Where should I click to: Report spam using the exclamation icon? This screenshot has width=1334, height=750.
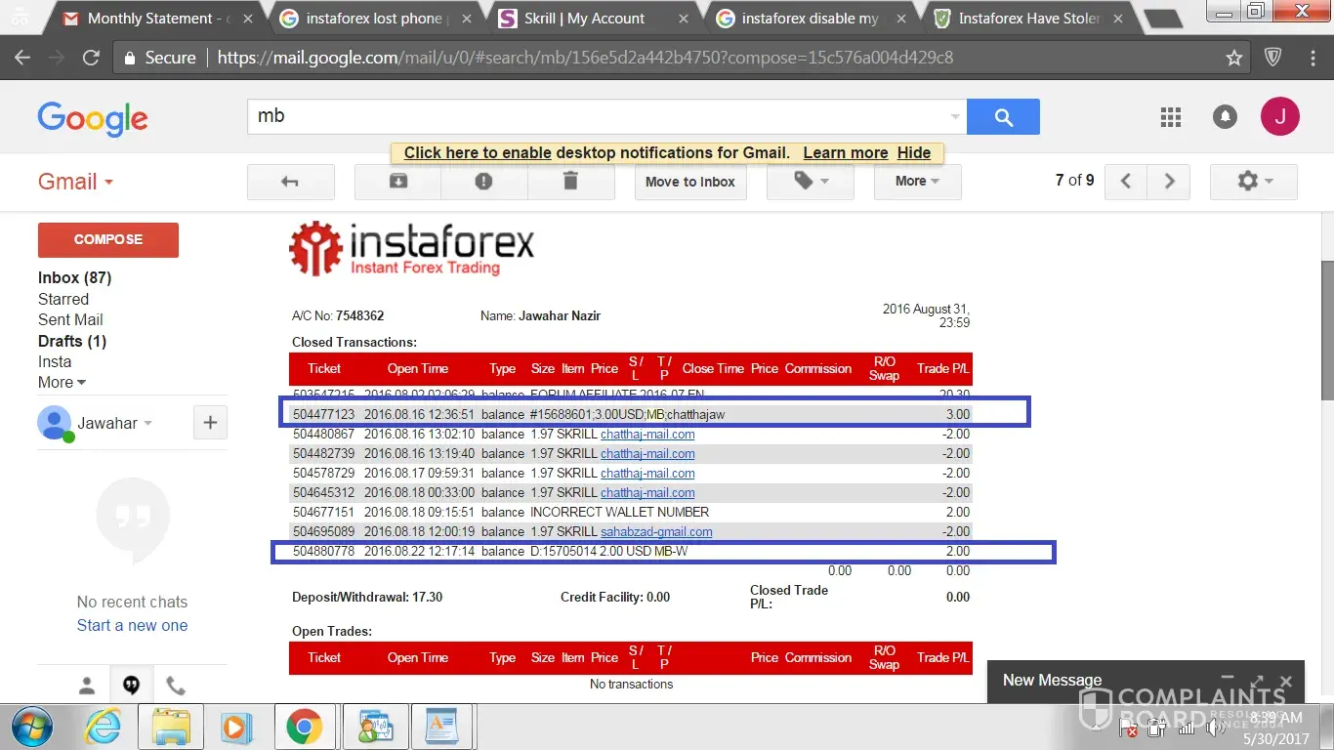(x=483, y=182)
